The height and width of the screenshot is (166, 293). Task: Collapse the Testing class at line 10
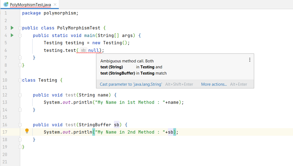point(20,80)
